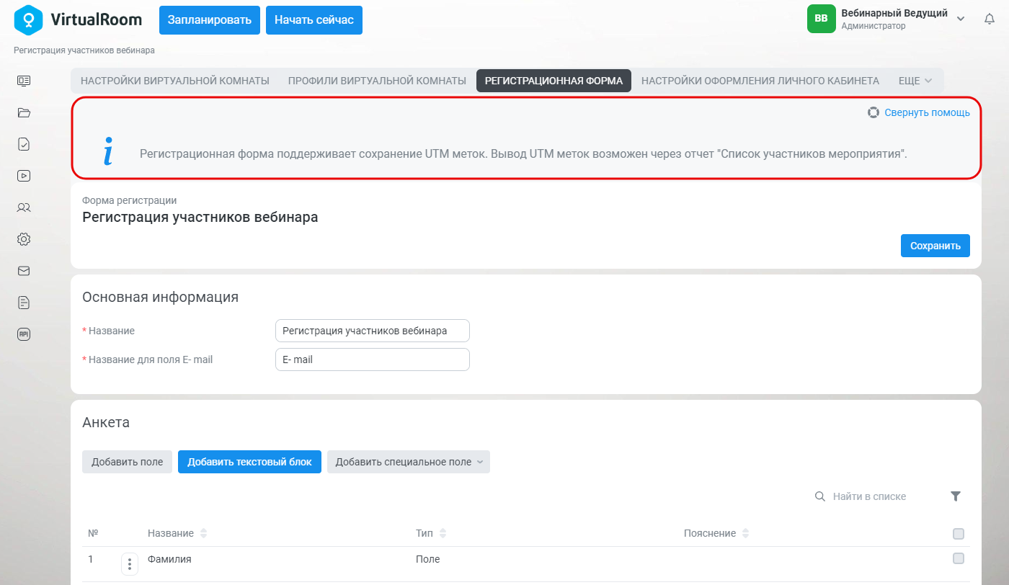Click the Добавить поле button

(128, 462)
